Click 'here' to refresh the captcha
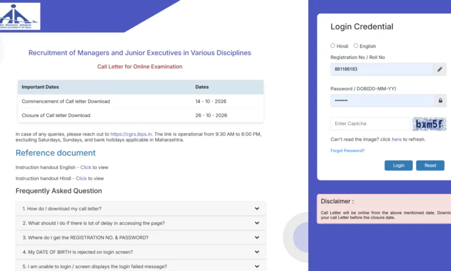This screenshot has width=451, height=271. click(x=396, y=140)
